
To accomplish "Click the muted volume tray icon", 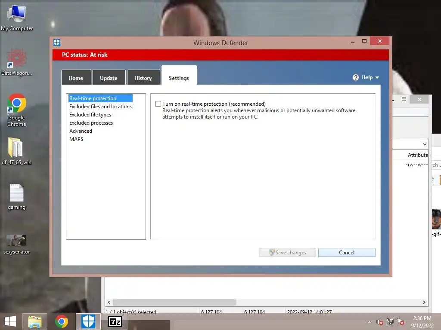I will (x=380, y=322).
